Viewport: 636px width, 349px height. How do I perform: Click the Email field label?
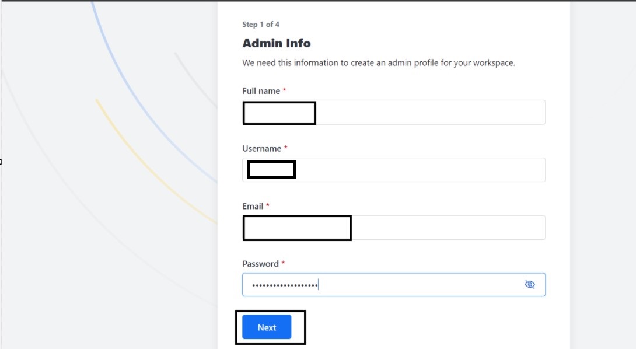pyautogui.click(x=253, y=206)
